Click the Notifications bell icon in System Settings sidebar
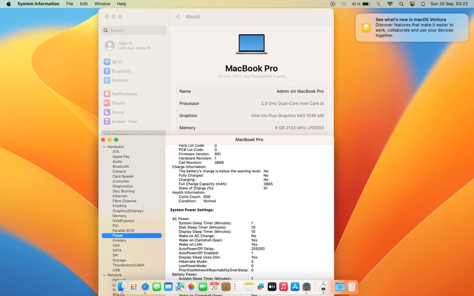 click(x=107, y=94)
